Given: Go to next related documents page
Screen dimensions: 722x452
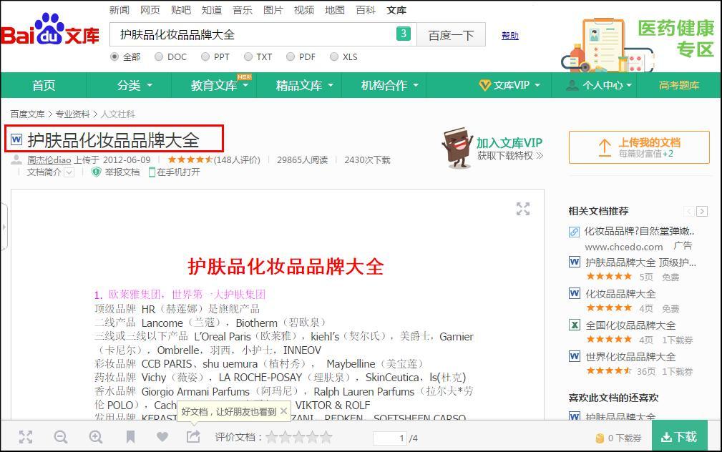Looking at the screenshot, I should [702, 211].
